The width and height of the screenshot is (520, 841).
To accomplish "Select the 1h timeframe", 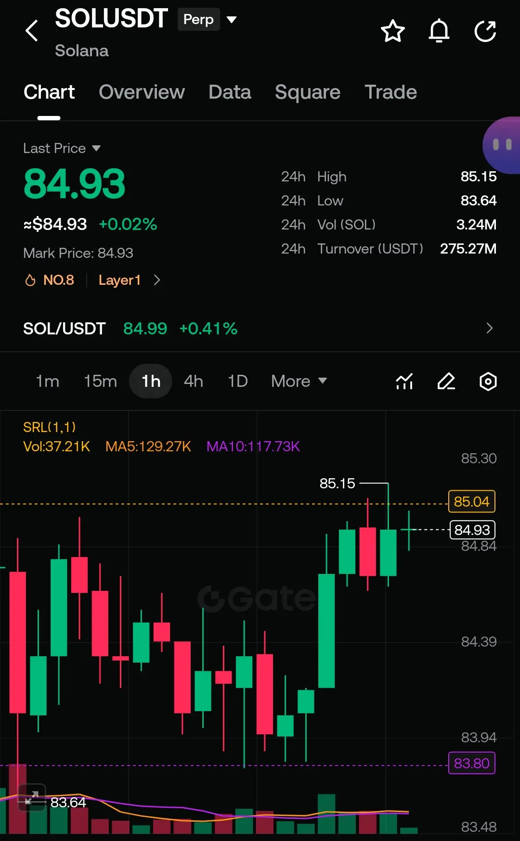I will click(x=151, y=381).
